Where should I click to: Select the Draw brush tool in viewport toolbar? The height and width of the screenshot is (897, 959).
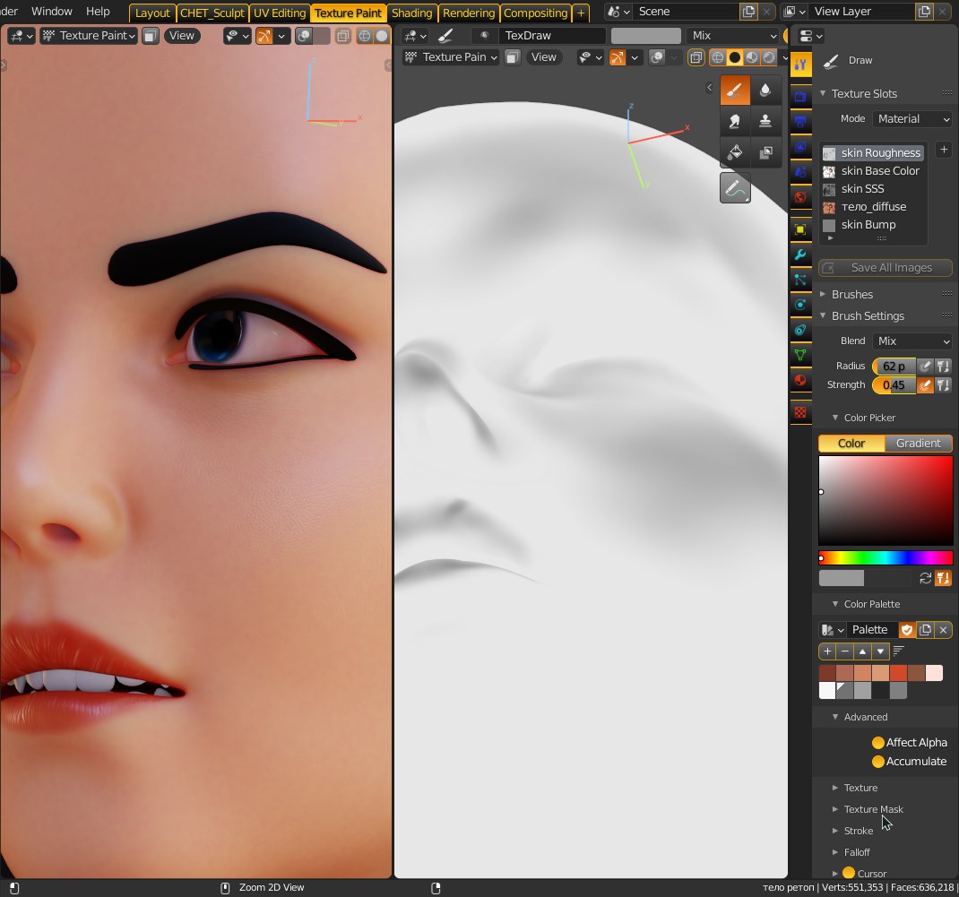click(735, 91)
